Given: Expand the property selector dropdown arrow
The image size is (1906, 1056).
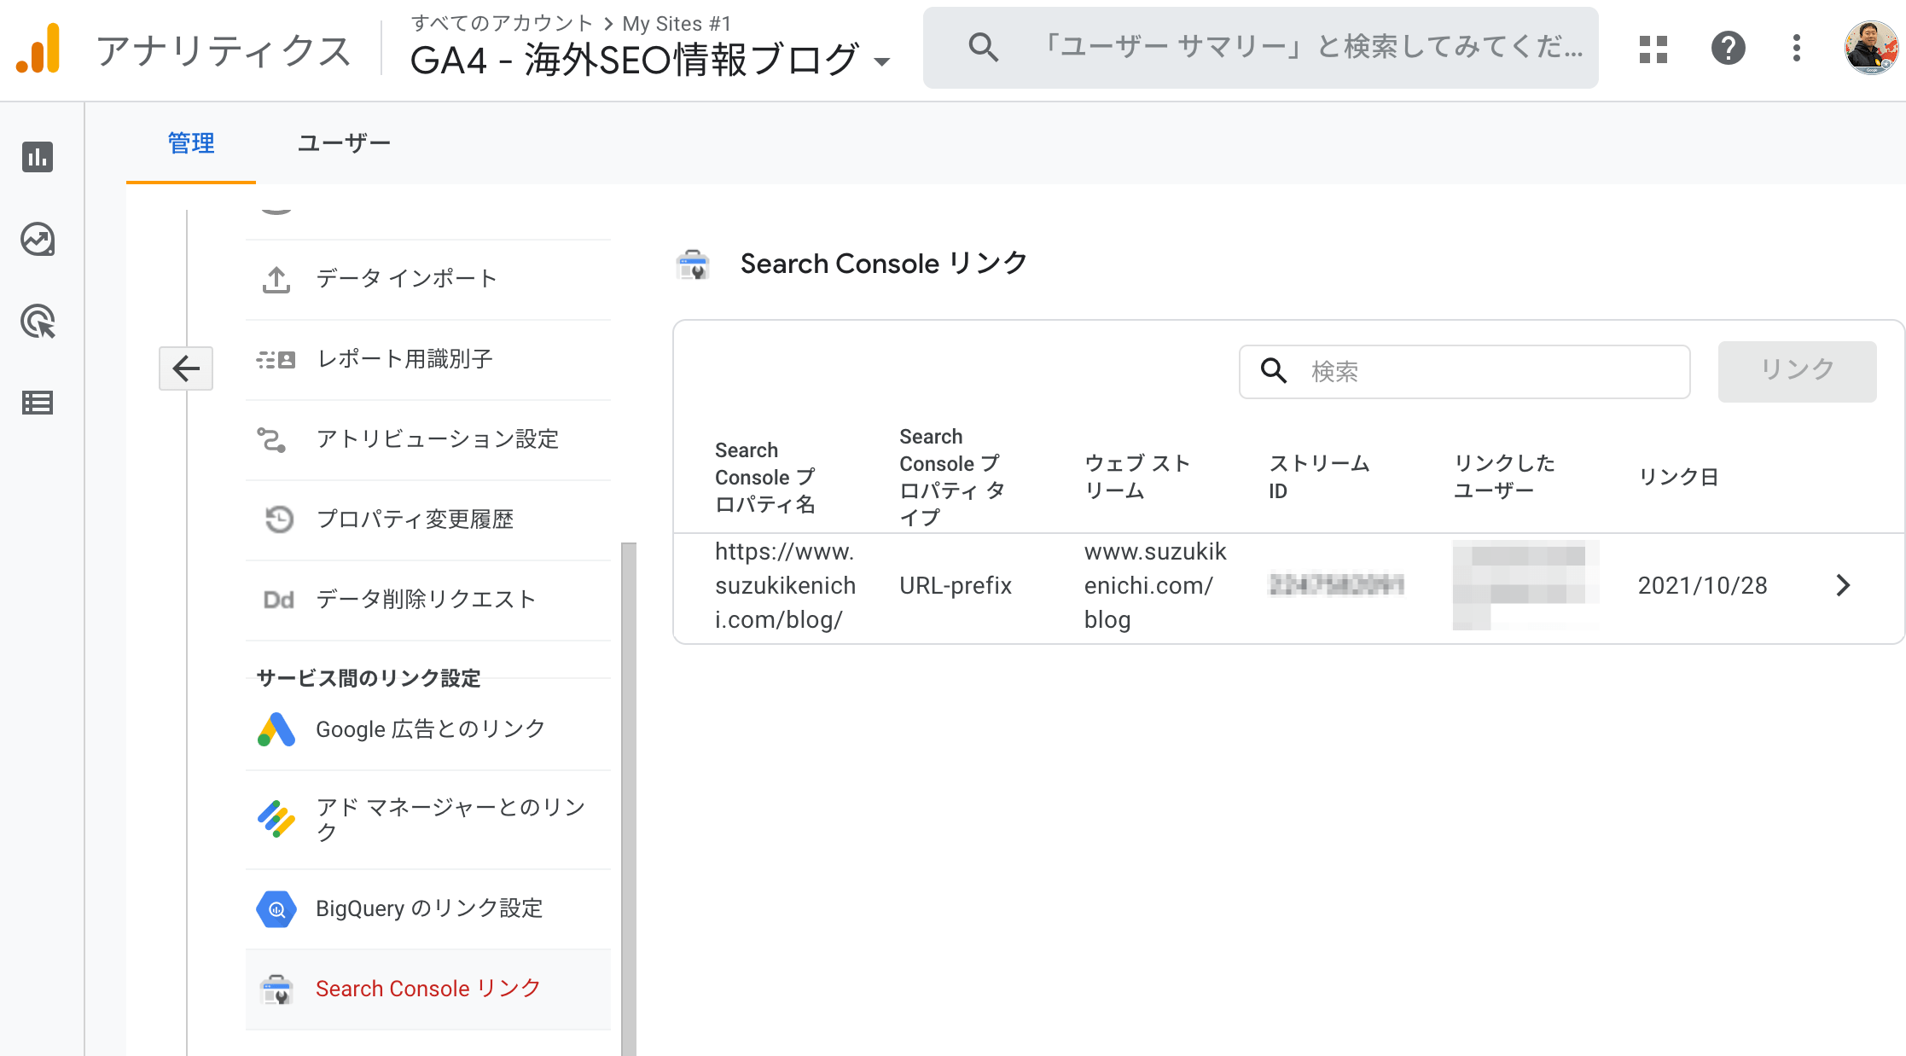Looking at the screenshot, I should (x=882, y=61).
